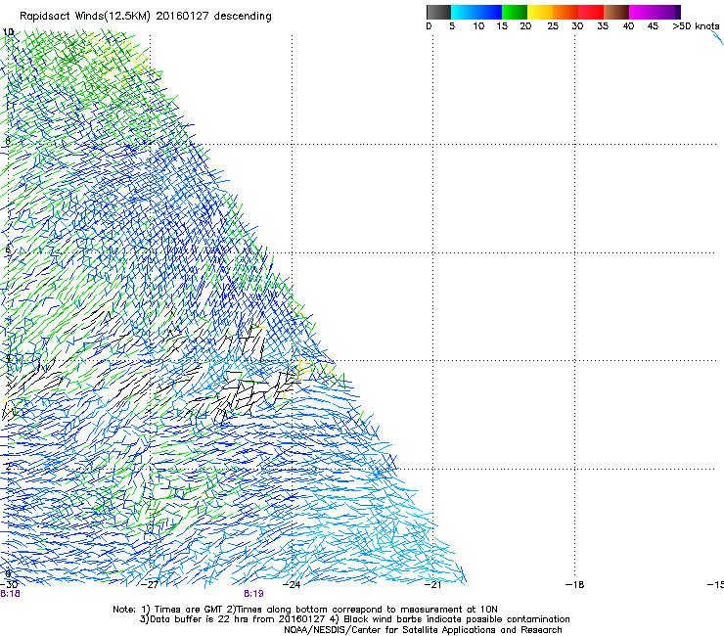Click the longitude axis label '-27'
724x636 pixels.
(150, 585)
